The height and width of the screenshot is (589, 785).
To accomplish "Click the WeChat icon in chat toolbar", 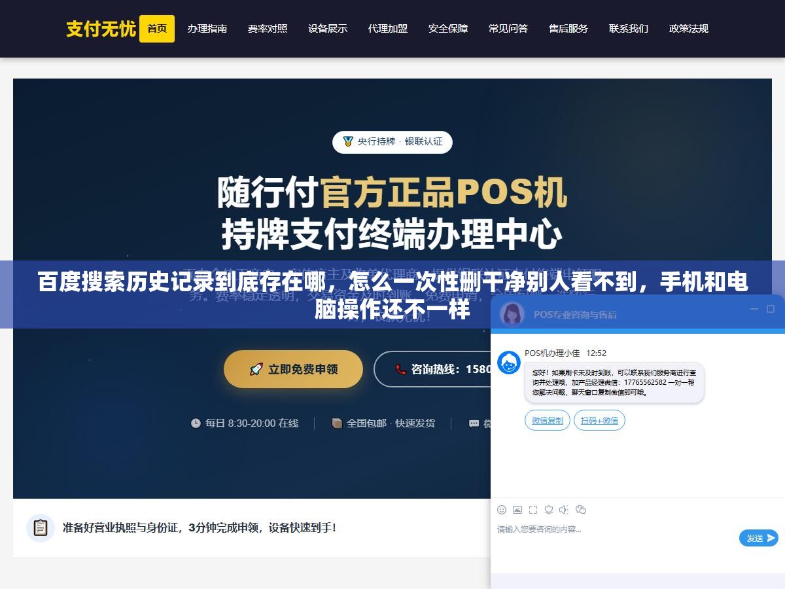I will 581,509.
